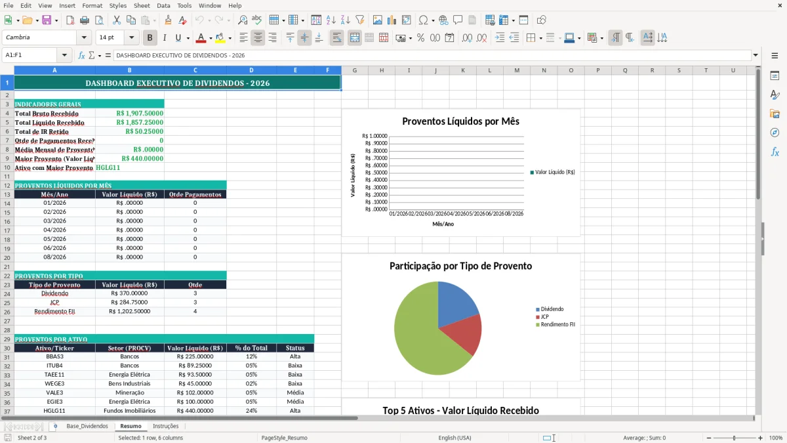787x443 pixels.
Task: Toggle Center Vertically alignment
Action: click(x=304, y=38)
